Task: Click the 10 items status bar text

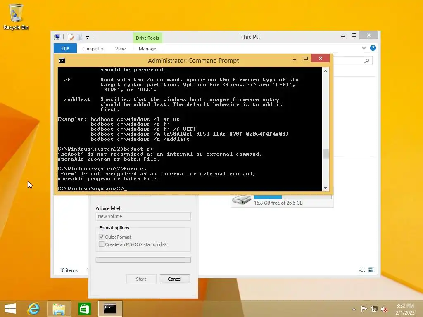Action: (69, 270)
